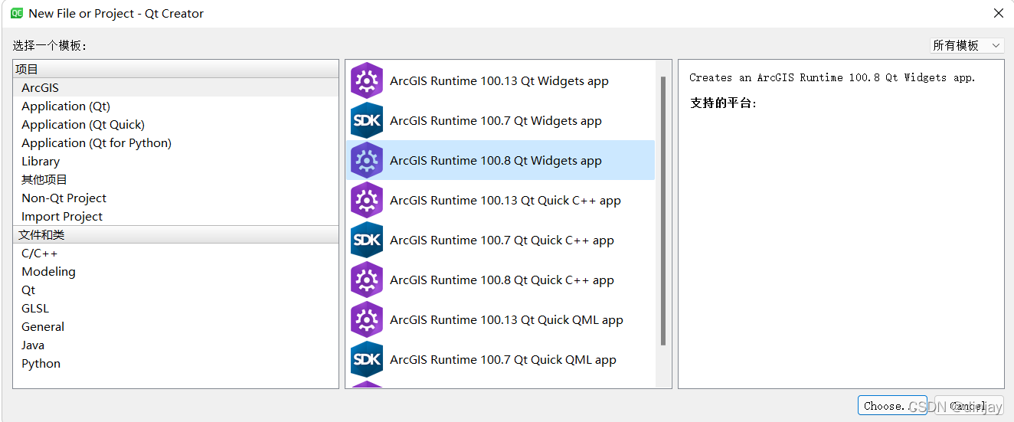Click the SDK icon for 100.7 Qt Quick QML app
The image size is (1014, 422).
point(367,359)
